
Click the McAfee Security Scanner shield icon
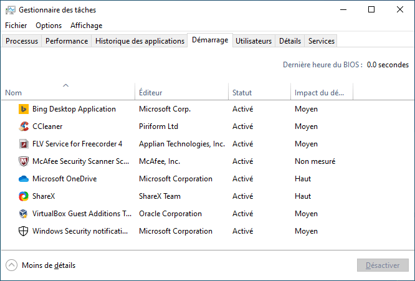24,161
